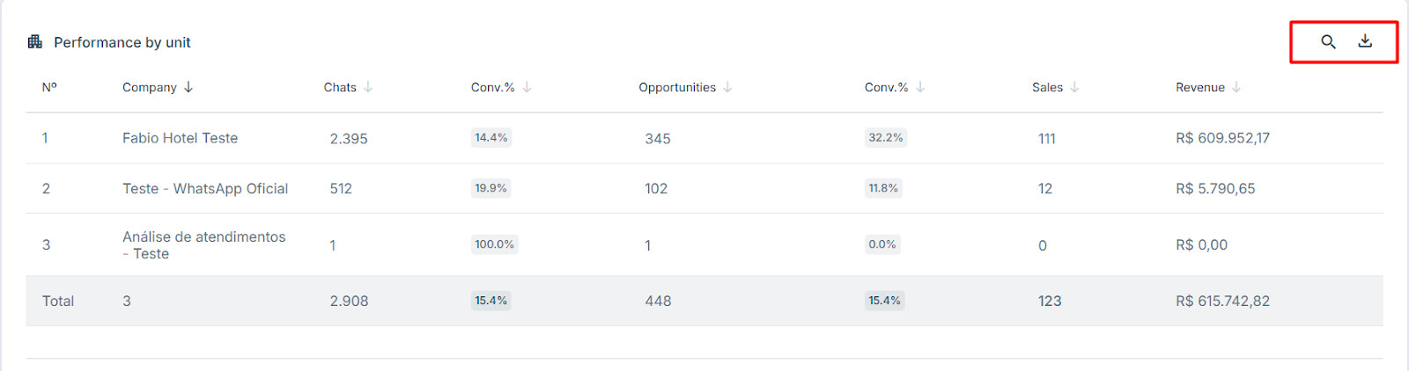This screenshot has height=371, width=1409.
Task: Sort by Sales arrow icon
Action: point(1074,87)
